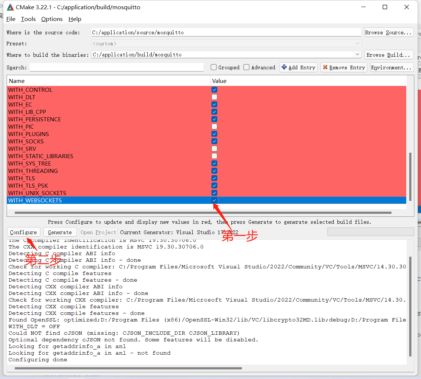Uncheck the WITH_CONTROL option
This screenshot has height=379, width=421.
click(214, 90)
